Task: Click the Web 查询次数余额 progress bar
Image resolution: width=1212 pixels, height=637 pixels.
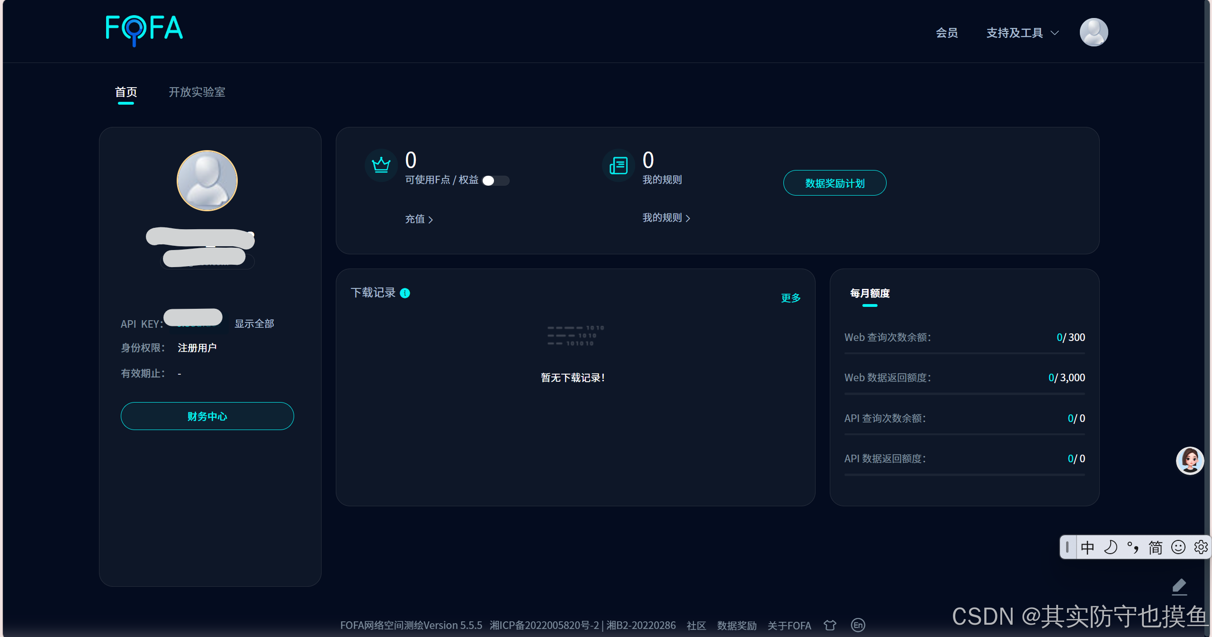Action: tap(965, 353)
